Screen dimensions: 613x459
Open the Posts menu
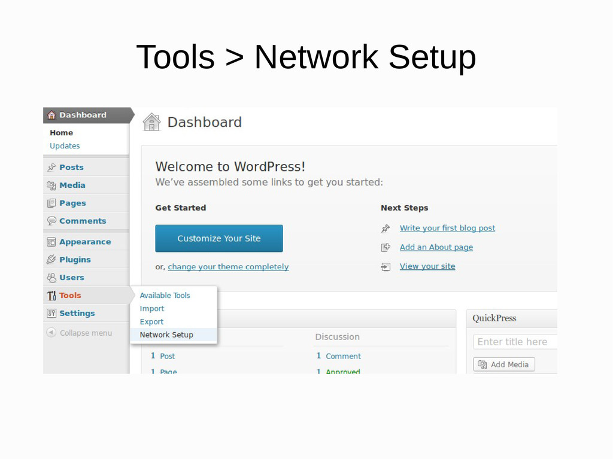coord(72,168)
